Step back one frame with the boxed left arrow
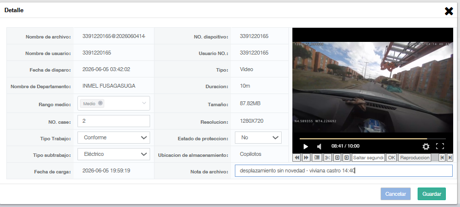 337,158
